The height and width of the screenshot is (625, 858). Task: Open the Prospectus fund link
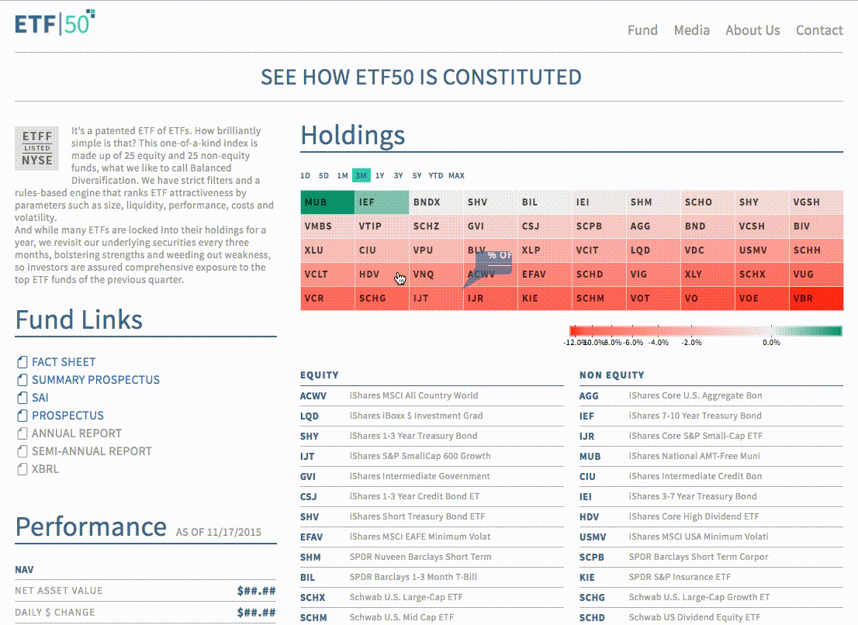pos(67,416)
